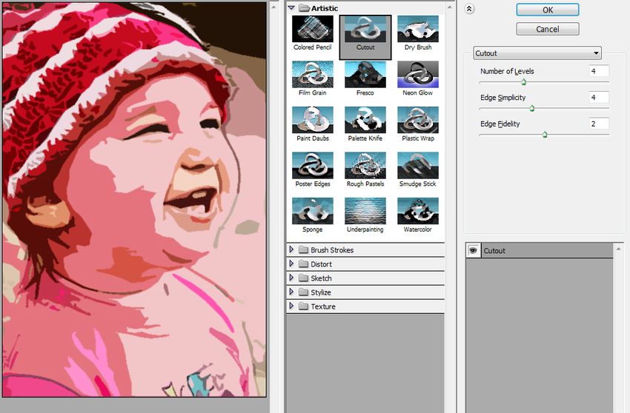Image resolution: width=630 pixels, height=413 pixels.
Task: Apply the Plastic Wrap filter thumbnail
Action: coord(418,120)
